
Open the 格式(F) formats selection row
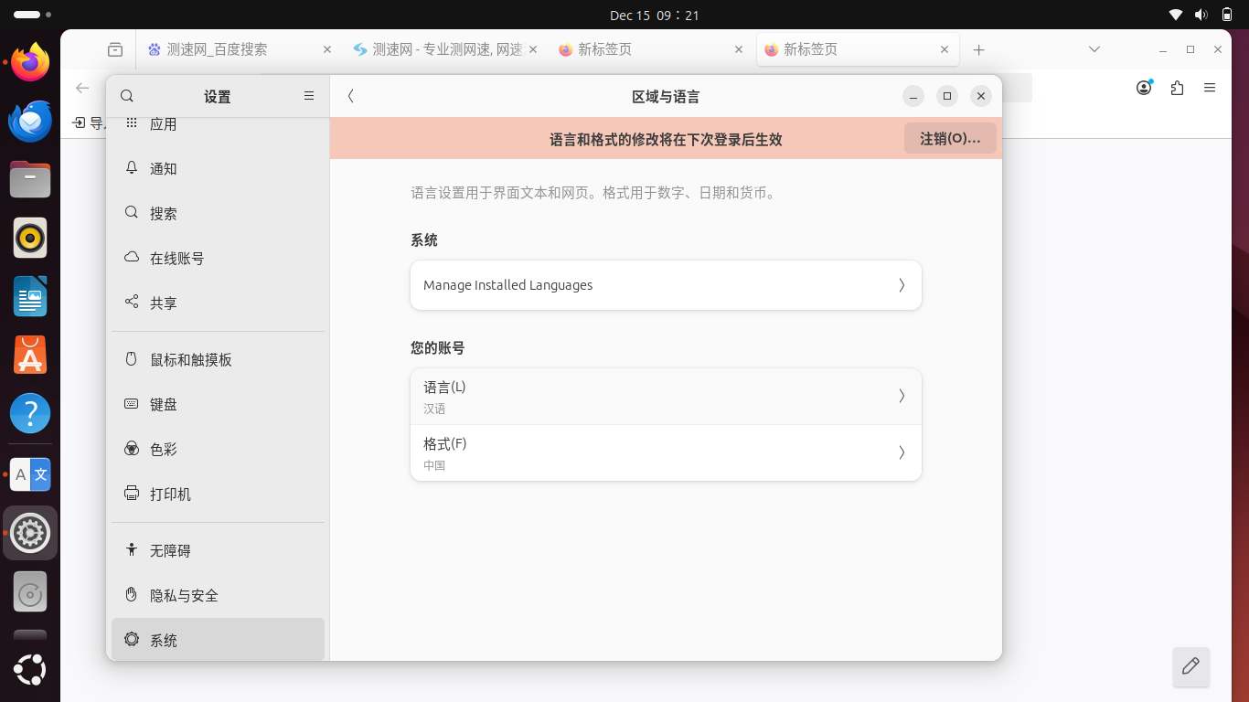665,453
